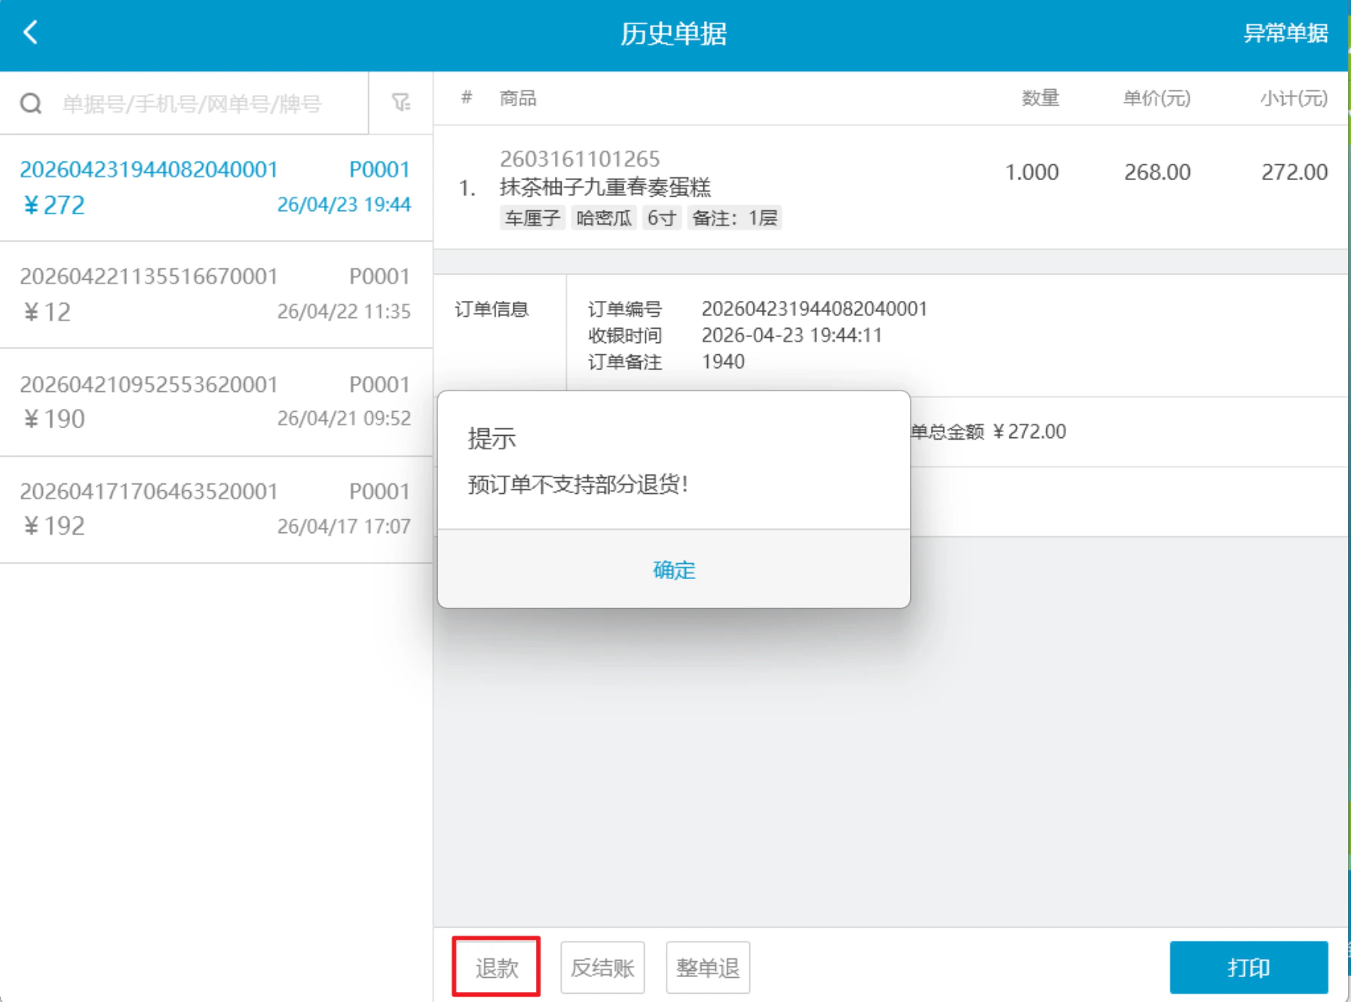Click the 整单退 button
The image size is (1351, 1002).
(708, 967)
